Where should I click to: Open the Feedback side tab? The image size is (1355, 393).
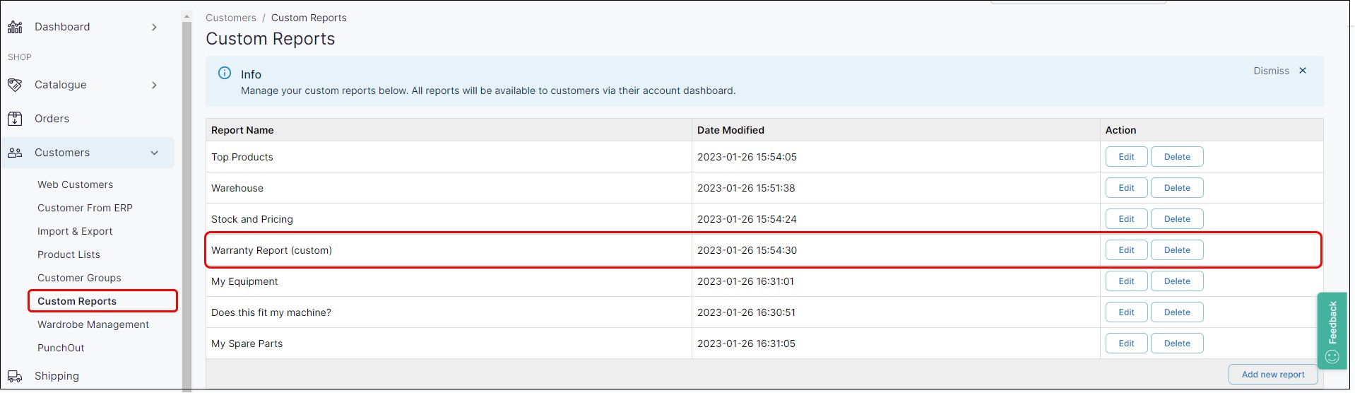tap(1332, 330)
